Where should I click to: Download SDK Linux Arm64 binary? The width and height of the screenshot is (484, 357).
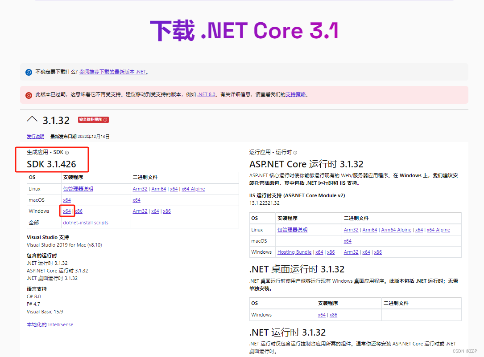[159, 189]
